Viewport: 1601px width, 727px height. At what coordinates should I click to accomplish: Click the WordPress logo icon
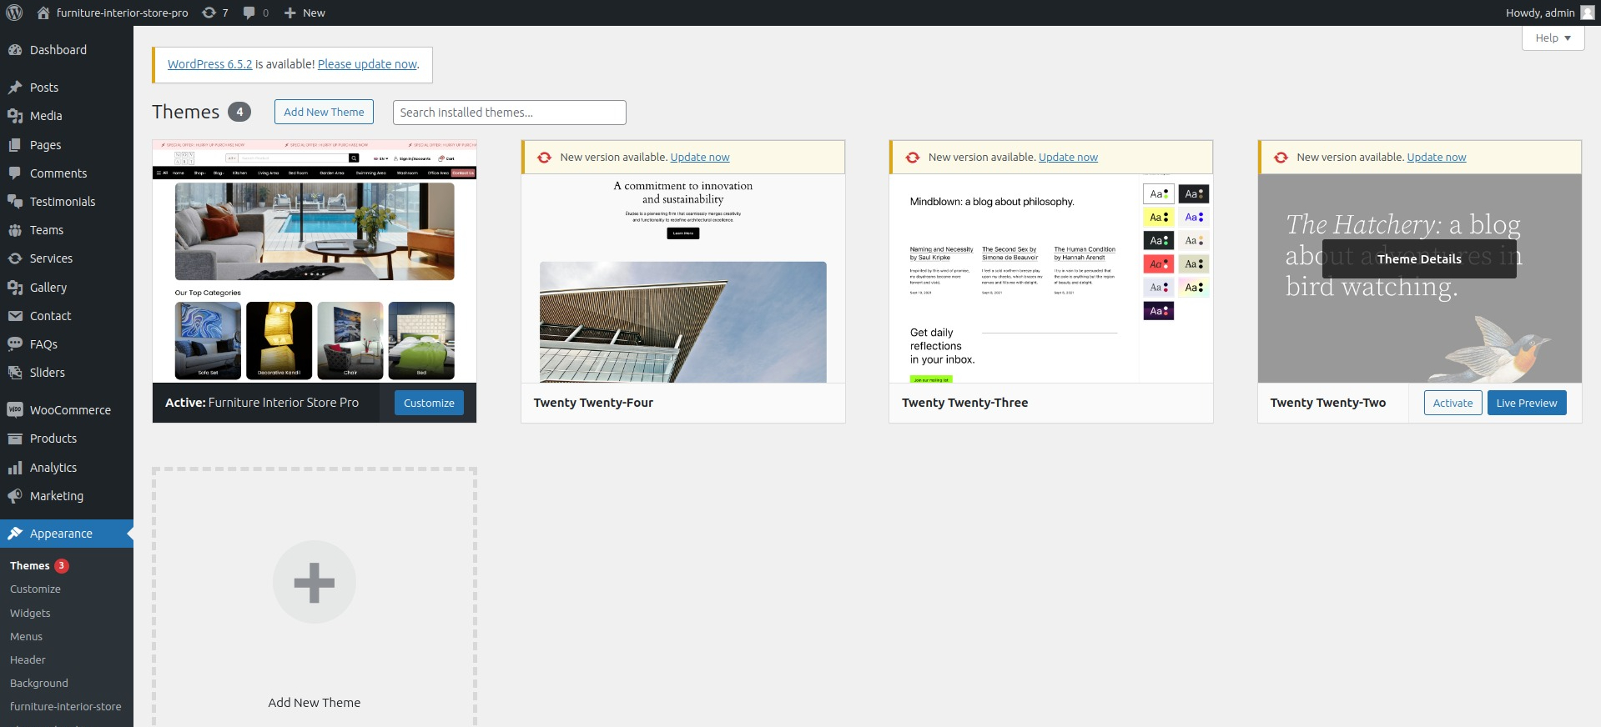[14, 13]
